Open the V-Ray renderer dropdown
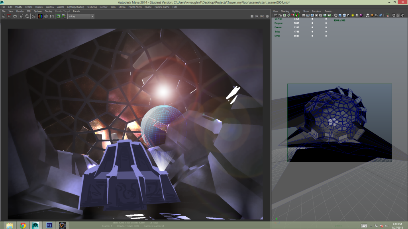The width and height of the screenshot is (408, 229). tap(81, 16)
